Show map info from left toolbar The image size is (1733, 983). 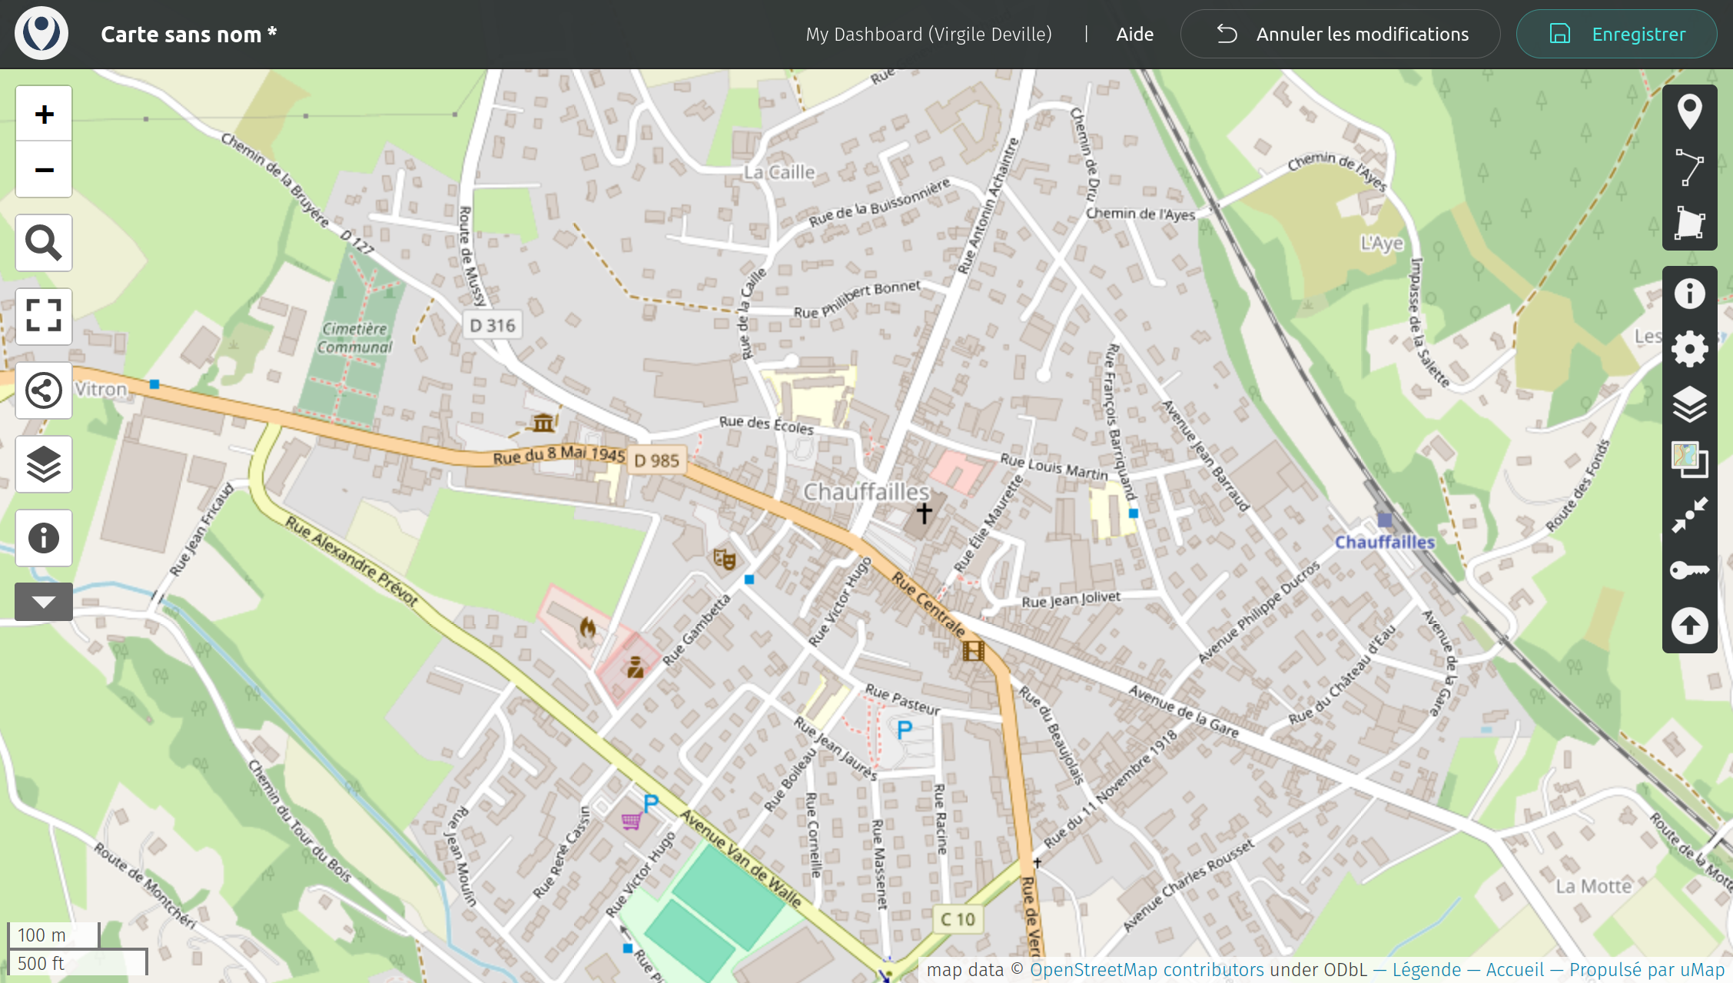[44, 537]
